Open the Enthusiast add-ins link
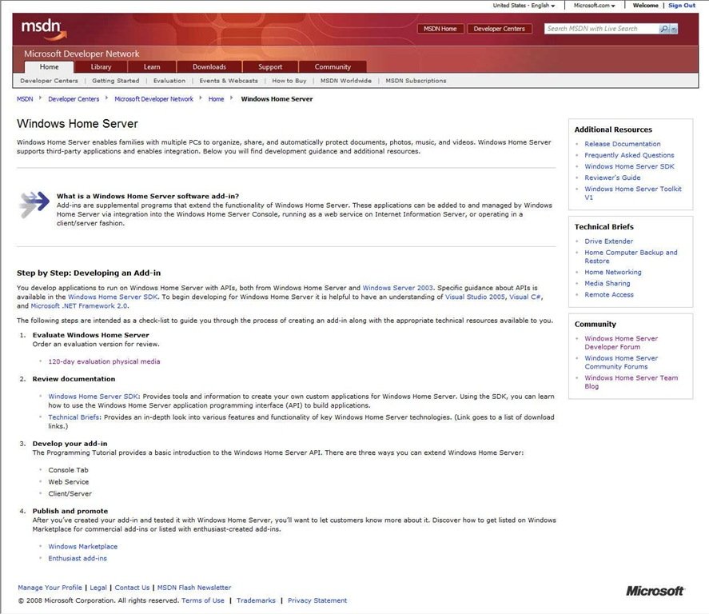This screenshot has height=614, width=709. point(78,558)
